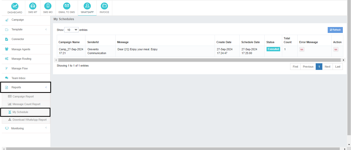The width and height of the screenshot is (351, 150).
Task: Click the Executed status badge
Action: pyautogui.click(x=273, y=49)
